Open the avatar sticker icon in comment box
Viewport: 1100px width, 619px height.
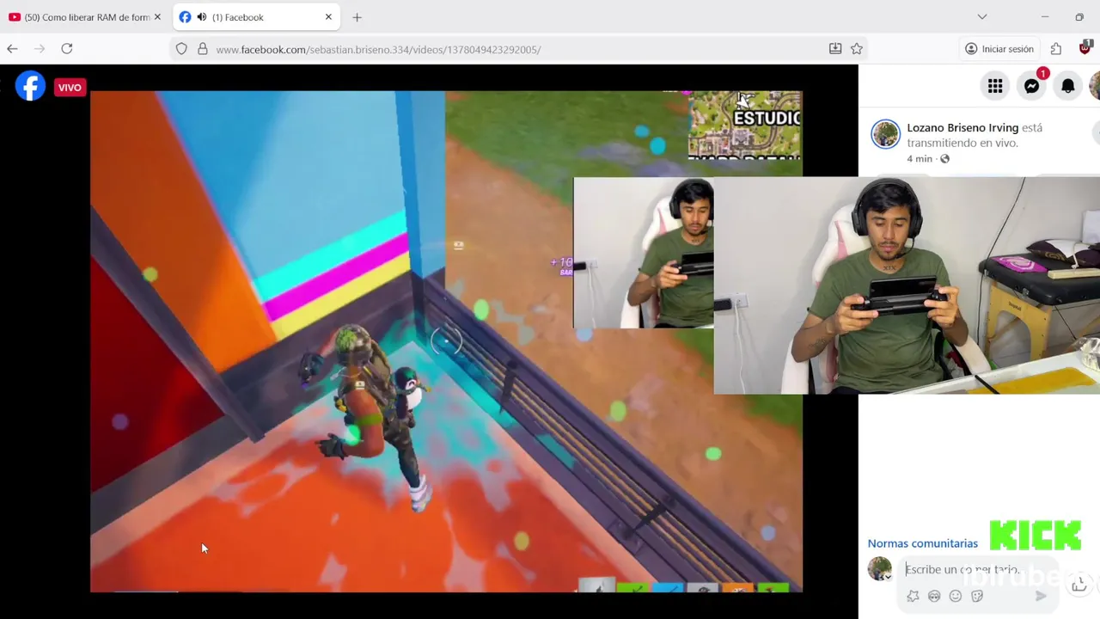tap(934, 596)
